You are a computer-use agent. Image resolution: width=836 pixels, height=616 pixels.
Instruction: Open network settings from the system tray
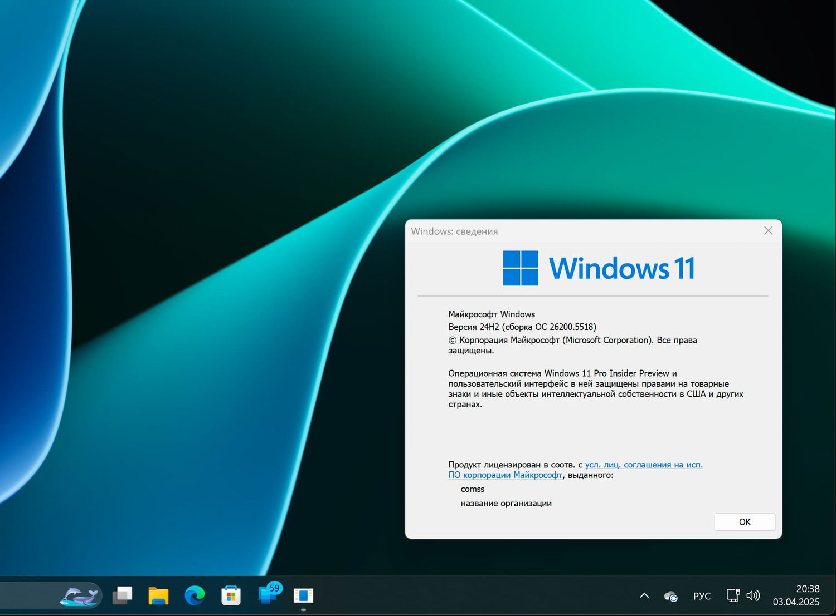[x=733, y=595]
